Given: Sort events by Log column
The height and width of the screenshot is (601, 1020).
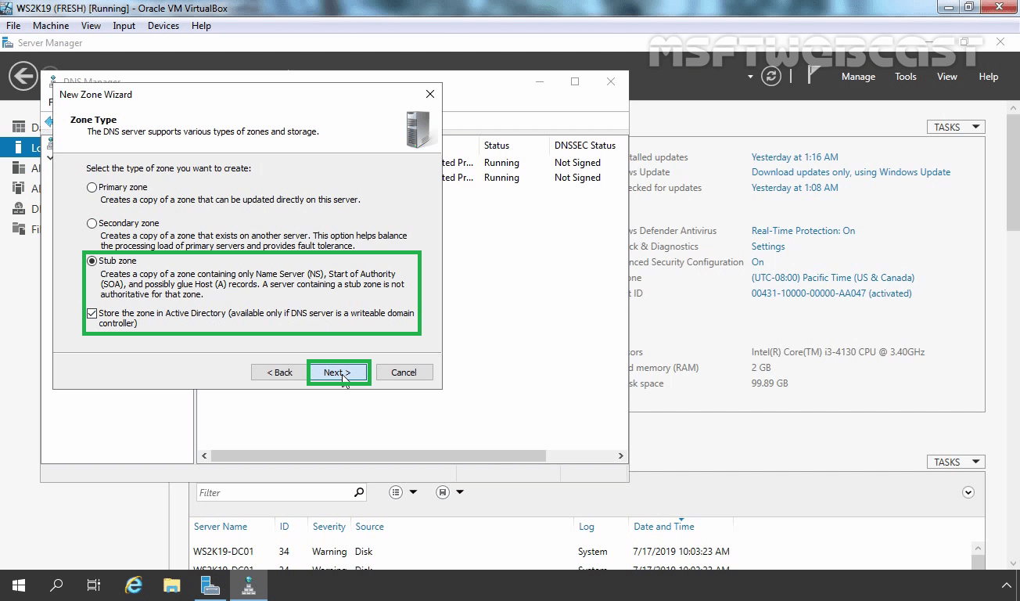Looking at the screenshot, I should pyautogui.click(x=586, y=527).
